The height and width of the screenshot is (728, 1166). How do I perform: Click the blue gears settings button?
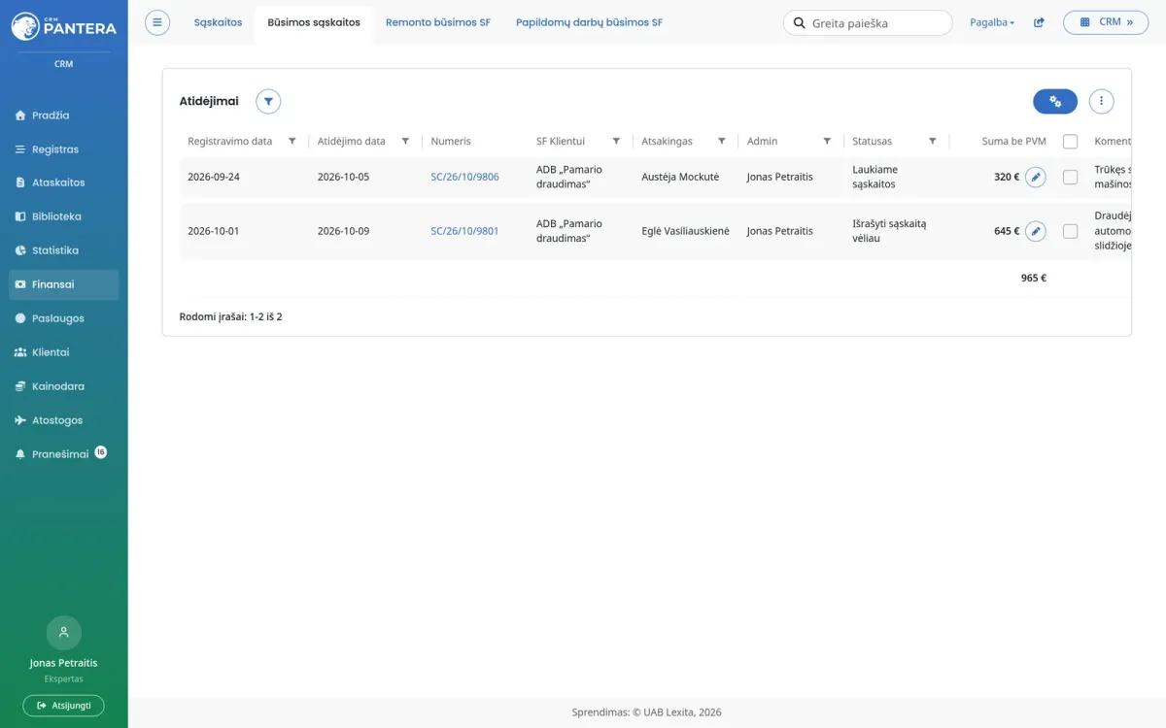point(1055,101)
